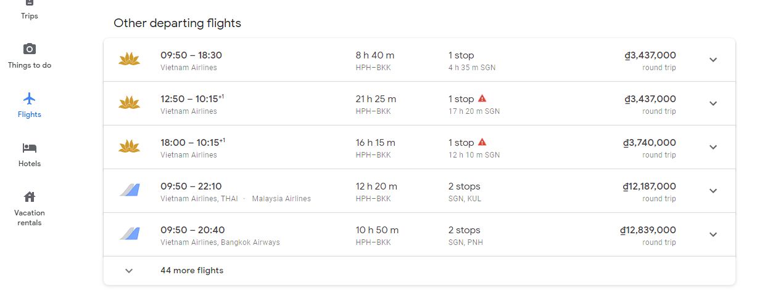Click Vietnam Airlines logo on 09:50 – 18:30 flight
The width and height of the screenshot is (765, 296).
point(130,60)
